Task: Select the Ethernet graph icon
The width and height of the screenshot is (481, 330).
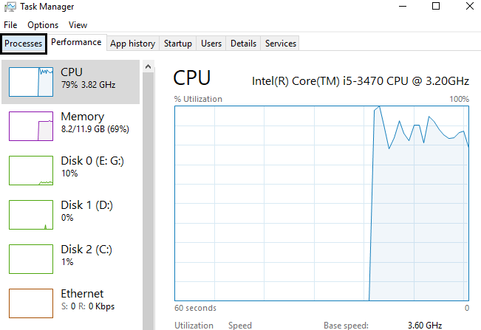Action: coord(31,303)
